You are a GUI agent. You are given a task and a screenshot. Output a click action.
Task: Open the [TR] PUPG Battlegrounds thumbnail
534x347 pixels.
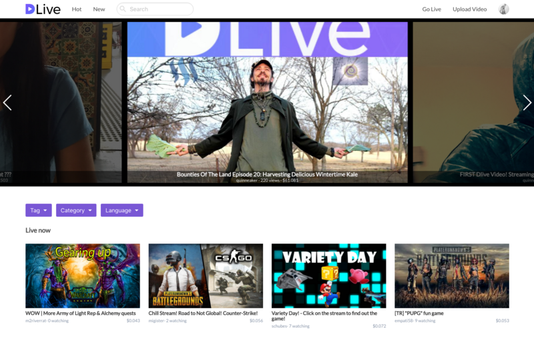(452, 276)
